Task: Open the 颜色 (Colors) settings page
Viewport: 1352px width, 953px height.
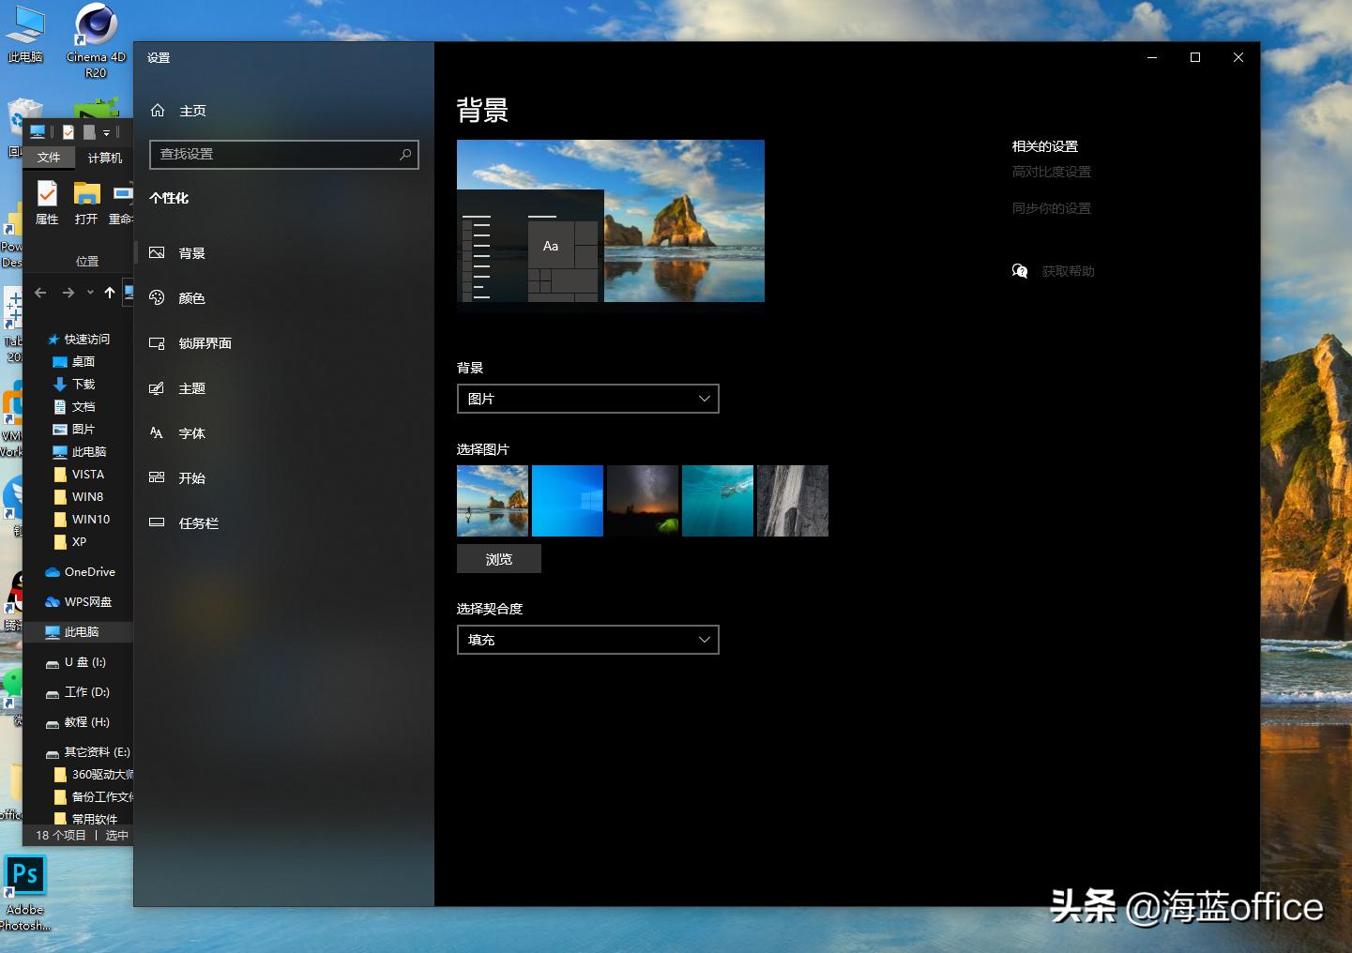Action: (x=190, y=297)
